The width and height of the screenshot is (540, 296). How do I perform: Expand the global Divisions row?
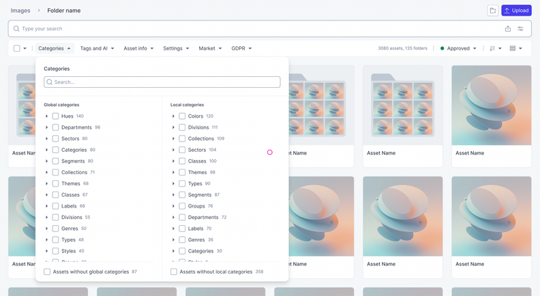(46, 217)
